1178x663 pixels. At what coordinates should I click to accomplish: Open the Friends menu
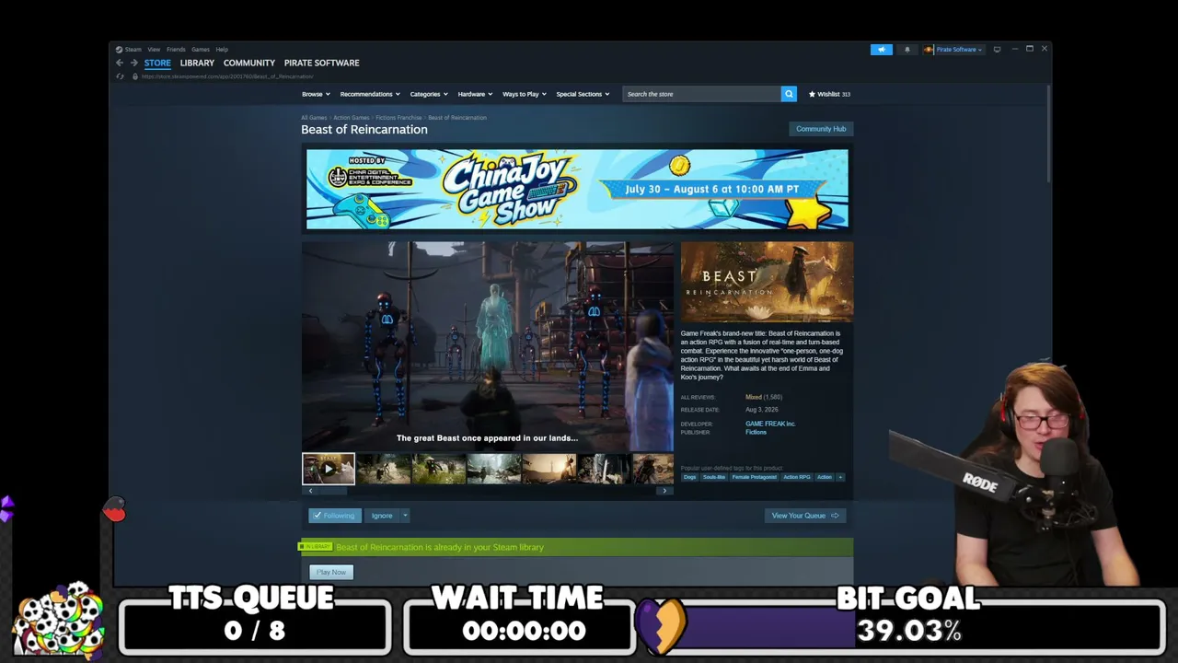pos(176,49)
